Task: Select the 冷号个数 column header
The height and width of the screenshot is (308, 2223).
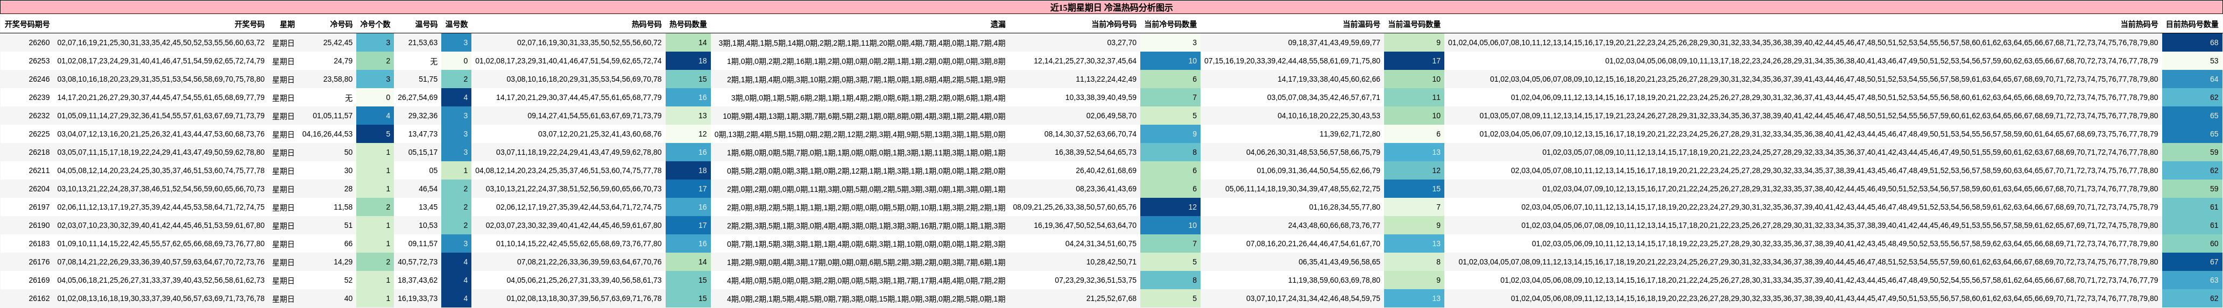Action: click(376, 25)
